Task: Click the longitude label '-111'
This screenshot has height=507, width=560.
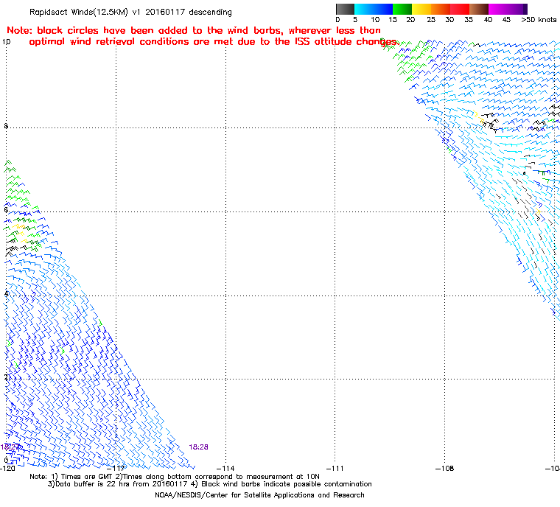Action: click(x=335, y=469)
